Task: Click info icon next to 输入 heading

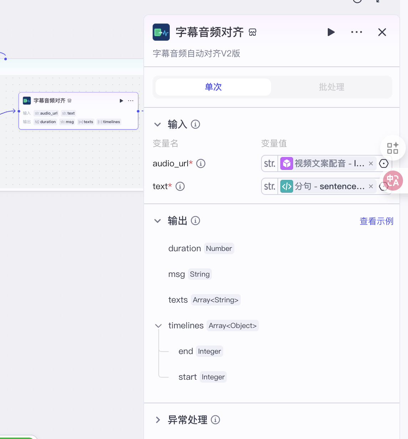Action: [x=195, y=125]
